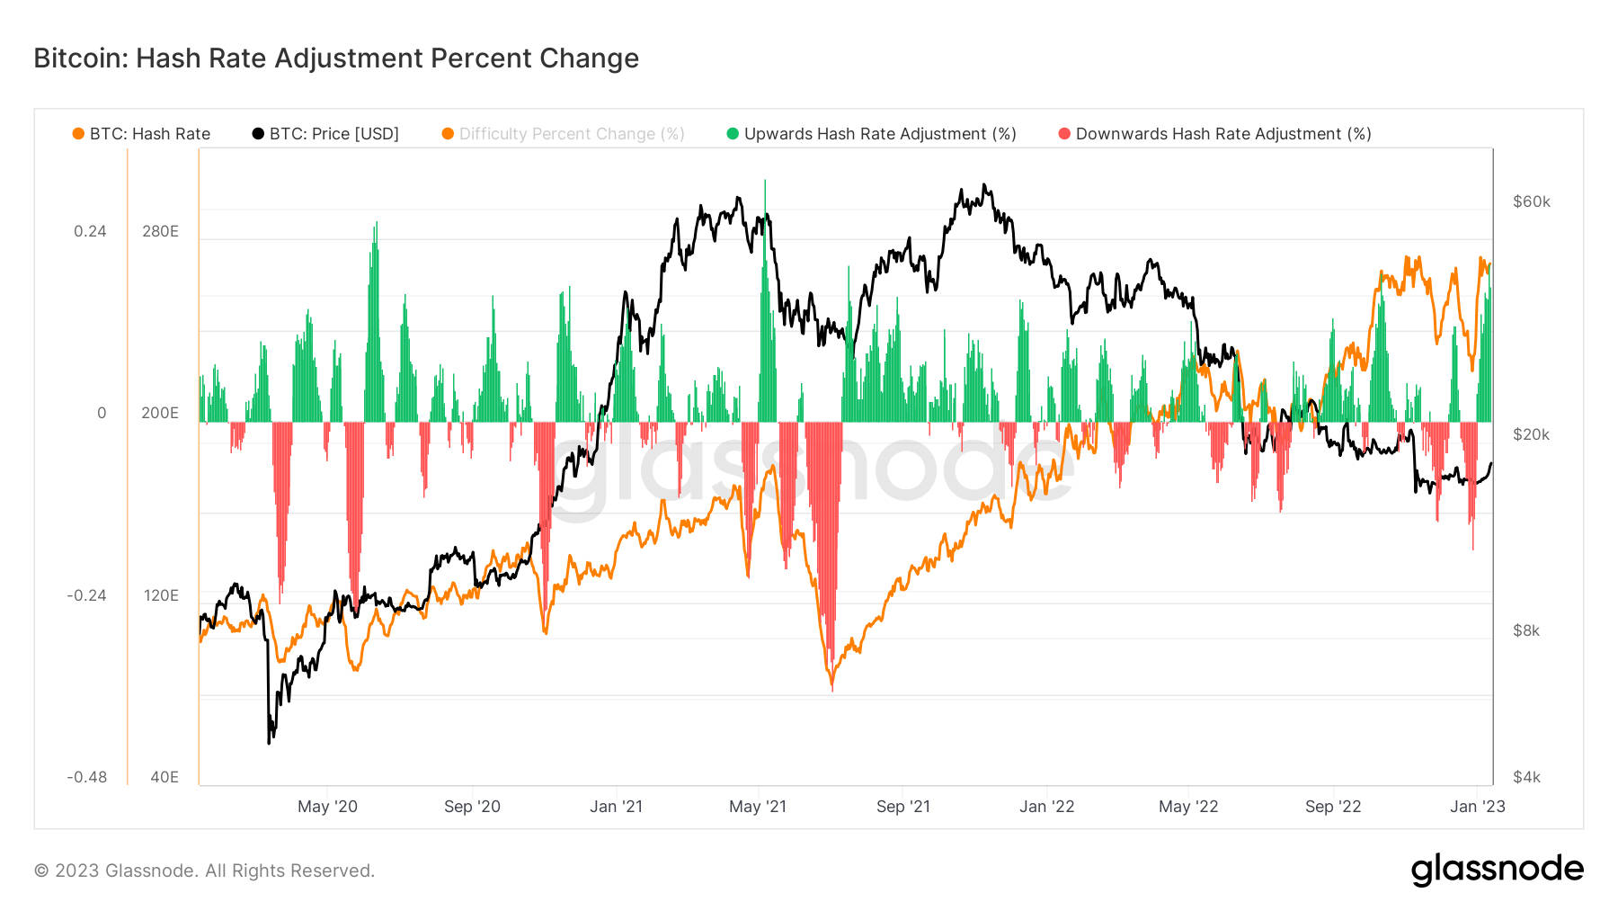This screenshot has height=911, width=1618.
Task: Click the red Downwards Adjustment legend dot
Action: coord(1064,134)
